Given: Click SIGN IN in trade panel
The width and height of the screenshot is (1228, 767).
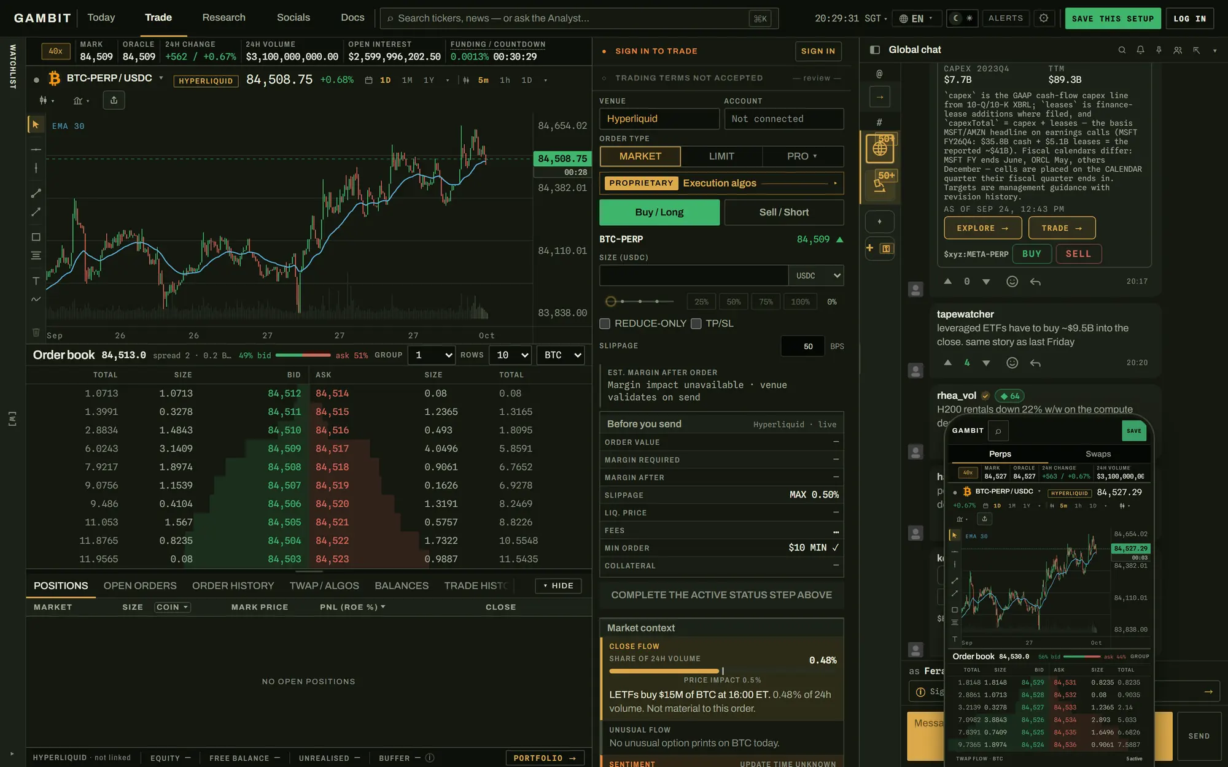Looking at the screenshot, I should pos(818,51).
